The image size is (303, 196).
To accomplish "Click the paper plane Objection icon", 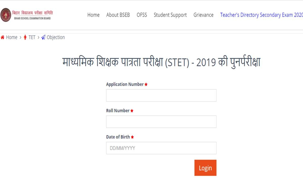I will 43,37.
